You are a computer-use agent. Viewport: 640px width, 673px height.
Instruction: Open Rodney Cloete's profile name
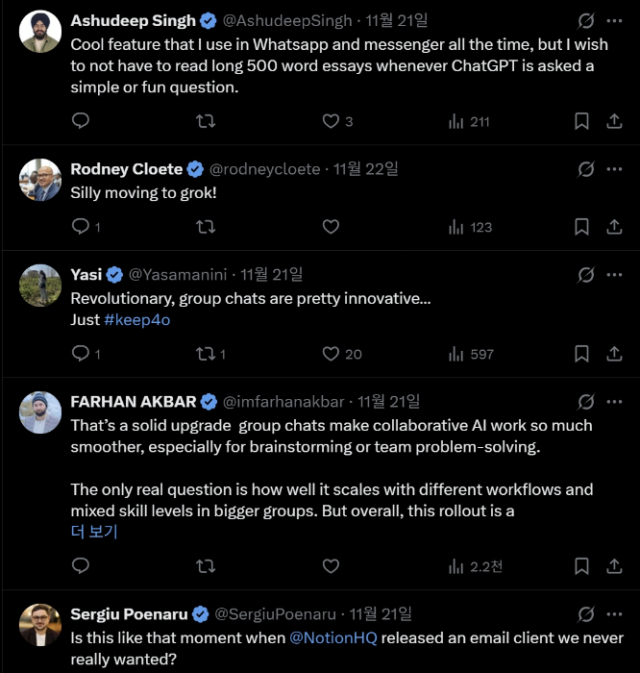coord(126,169)
